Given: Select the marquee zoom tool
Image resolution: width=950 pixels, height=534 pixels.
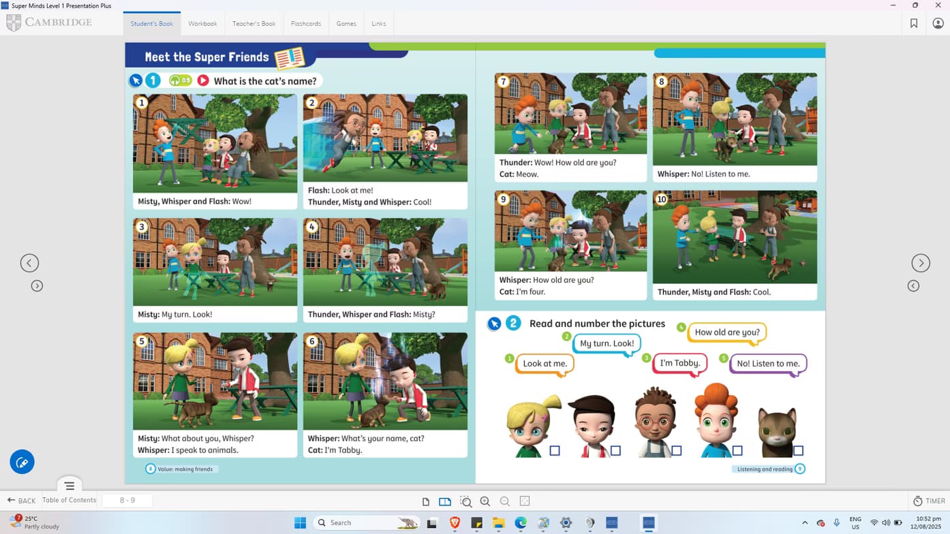Looking at the screenshot, I should pos(465,501).
